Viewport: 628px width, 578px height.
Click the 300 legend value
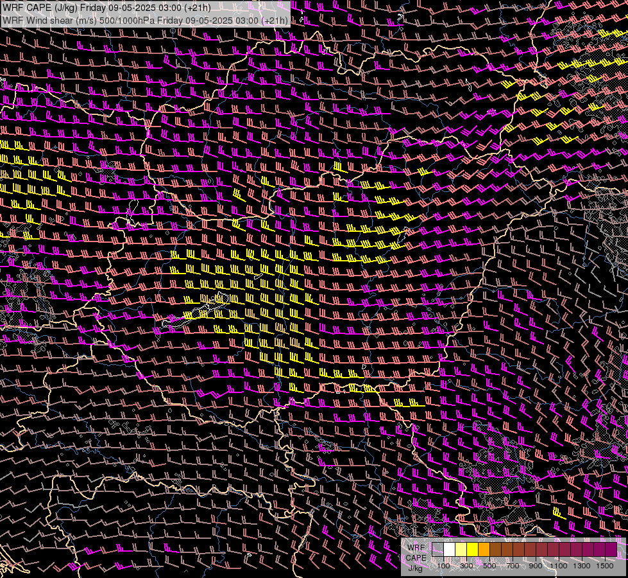466,566
